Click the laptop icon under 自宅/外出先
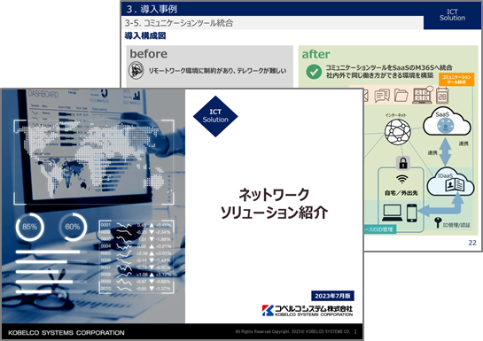Viewport: 483px width, 341px height. pyautogui.click(x=392, y=213)
